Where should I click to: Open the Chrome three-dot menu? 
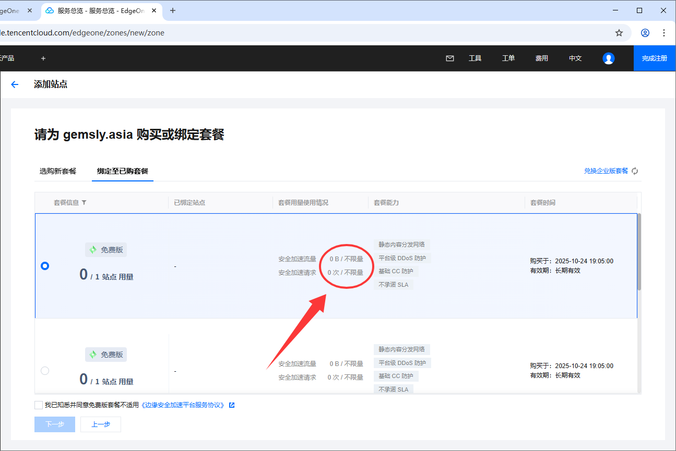pyautogui.click(x=664, y=33)
